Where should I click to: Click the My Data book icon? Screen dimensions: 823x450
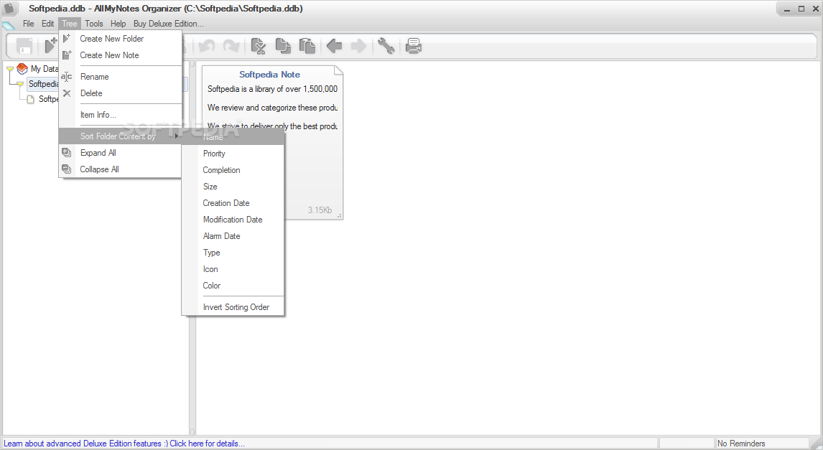pos(22,69)
